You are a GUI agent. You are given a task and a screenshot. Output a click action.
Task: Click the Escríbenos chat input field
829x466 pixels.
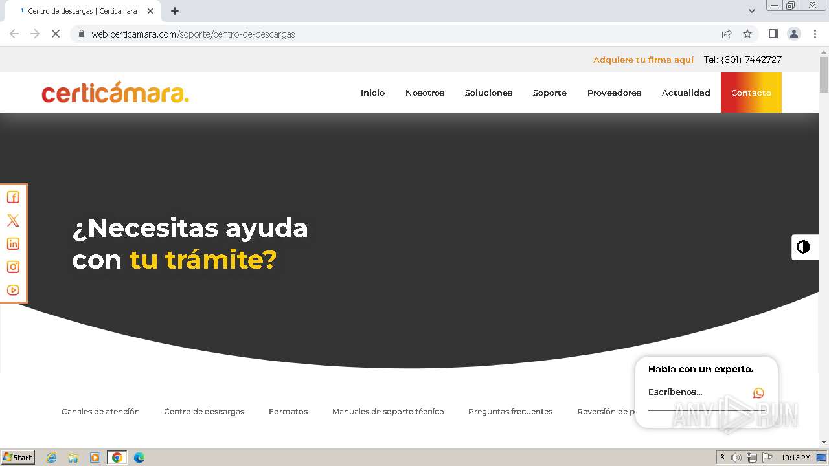[x=698, y=392]
